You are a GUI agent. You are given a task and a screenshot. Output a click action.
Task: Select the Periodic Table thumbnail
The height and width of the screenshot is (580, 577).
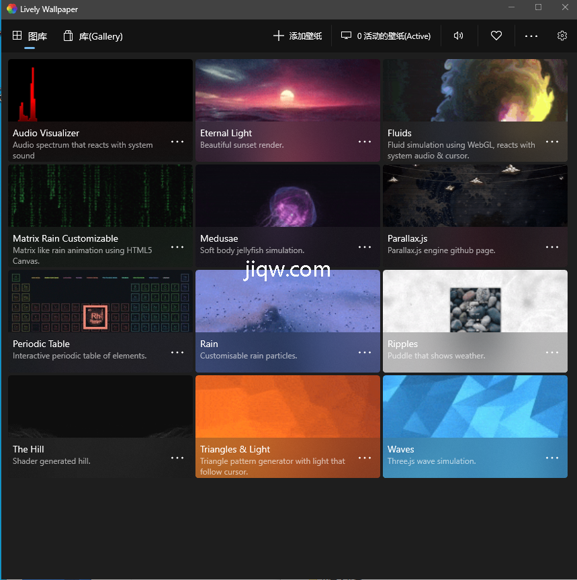[x=100, y=301]
